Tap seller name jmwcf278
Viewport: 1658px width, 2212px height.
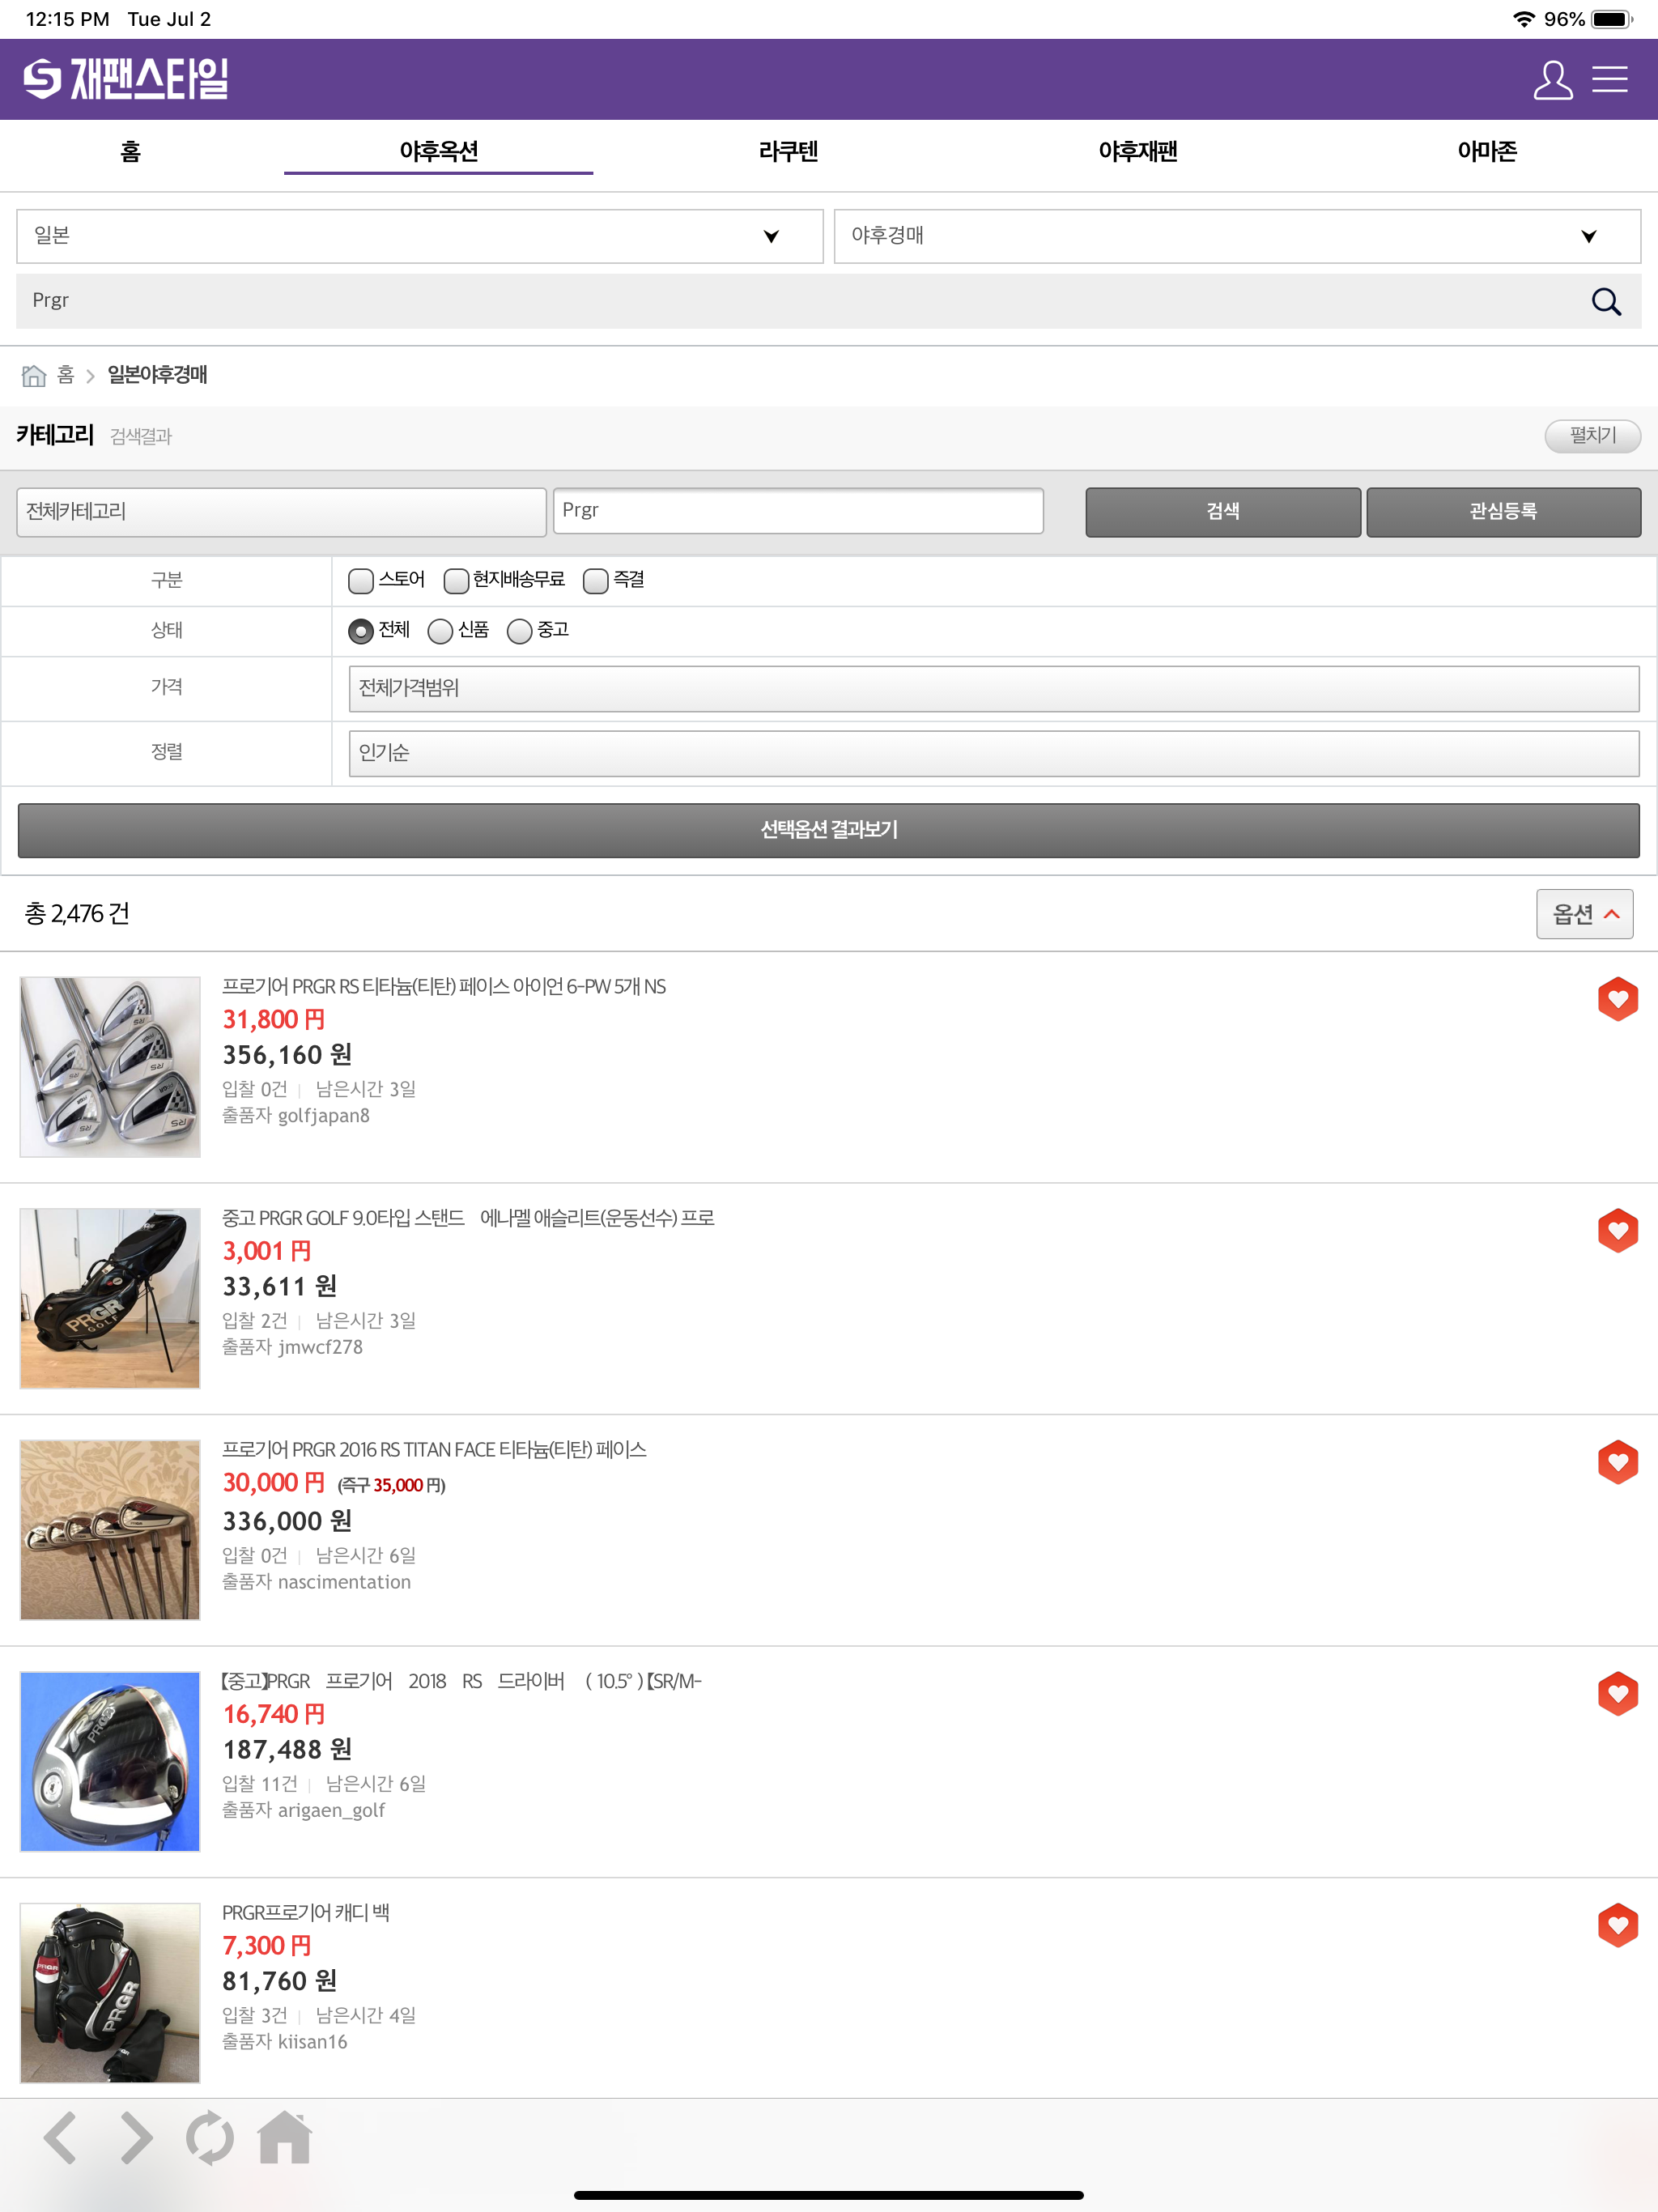point(320,1347)
